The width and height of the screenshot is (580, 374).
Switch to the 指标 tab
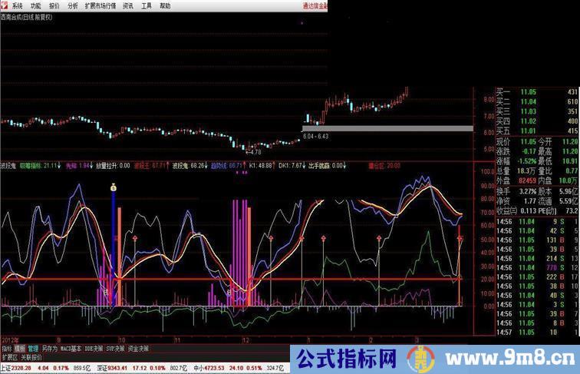(x=7, y=348)
